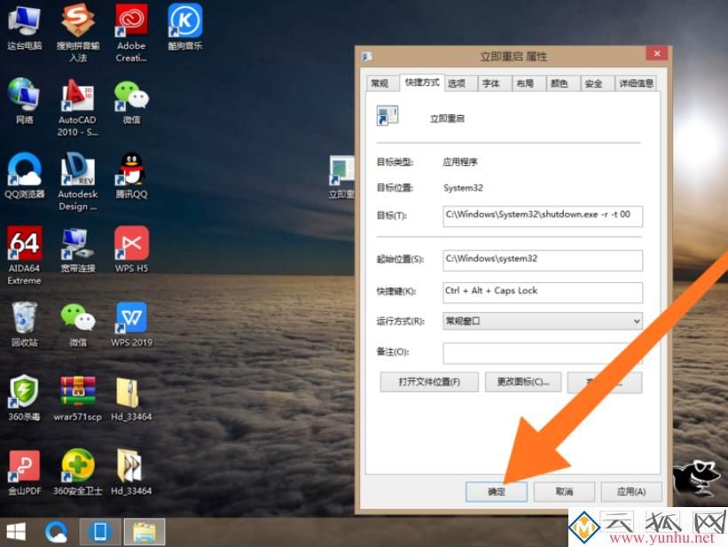The height and width of the screenshot is (547, 728).
Task: Click the Windows Start button
Action: pyautogui.click(x=16, y=531)
